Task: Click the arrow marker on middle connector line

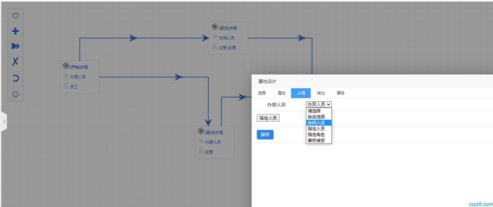Action: coord(179,77)
